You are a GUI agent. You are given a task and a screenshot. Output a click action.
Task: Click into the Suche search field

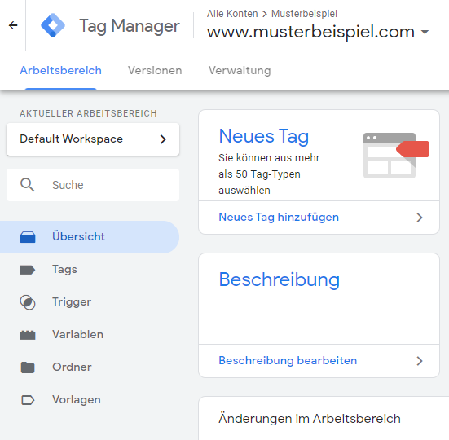click(x=93, y=185)
